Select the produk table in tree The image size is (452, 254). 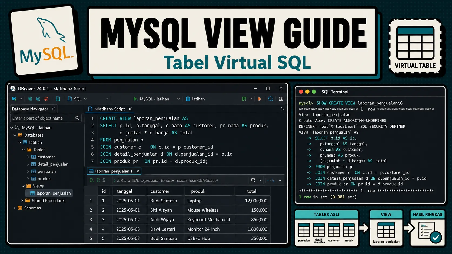click(41, 179)
